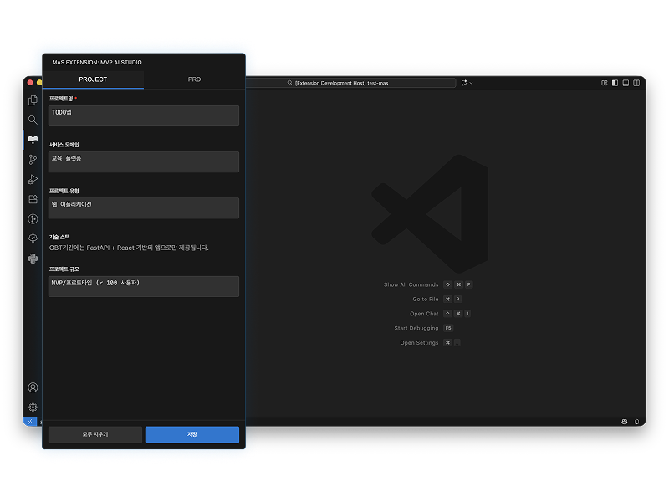Select the MVP AI Studio flag icon
Viewport: 669px width, 502px height.
click(32, 139)
